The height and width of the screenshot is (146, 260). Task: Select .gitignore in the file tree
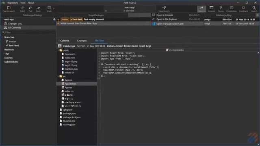[67, 110]
